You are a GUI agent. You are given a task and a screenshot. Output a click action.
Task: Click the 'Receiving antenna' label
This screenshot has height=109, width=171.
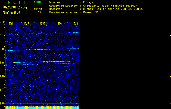(63, 12)
